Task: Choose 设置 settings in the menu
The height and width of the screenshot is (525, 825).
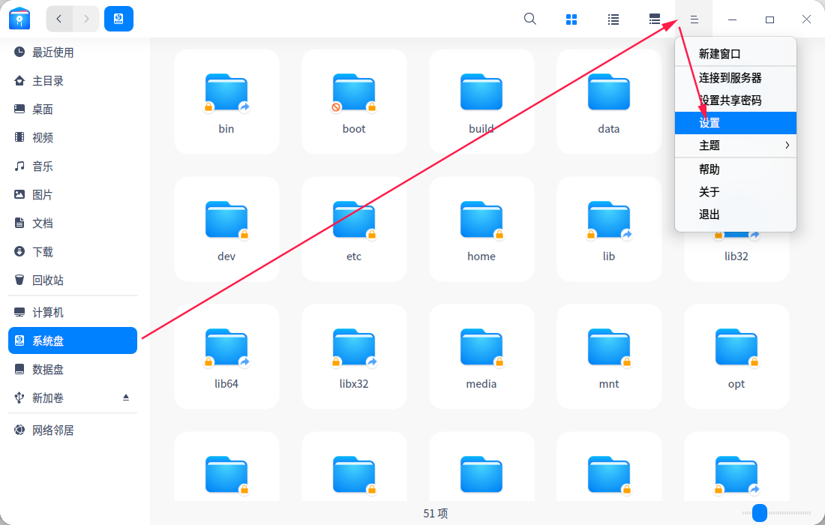Action: coord(736,123)
